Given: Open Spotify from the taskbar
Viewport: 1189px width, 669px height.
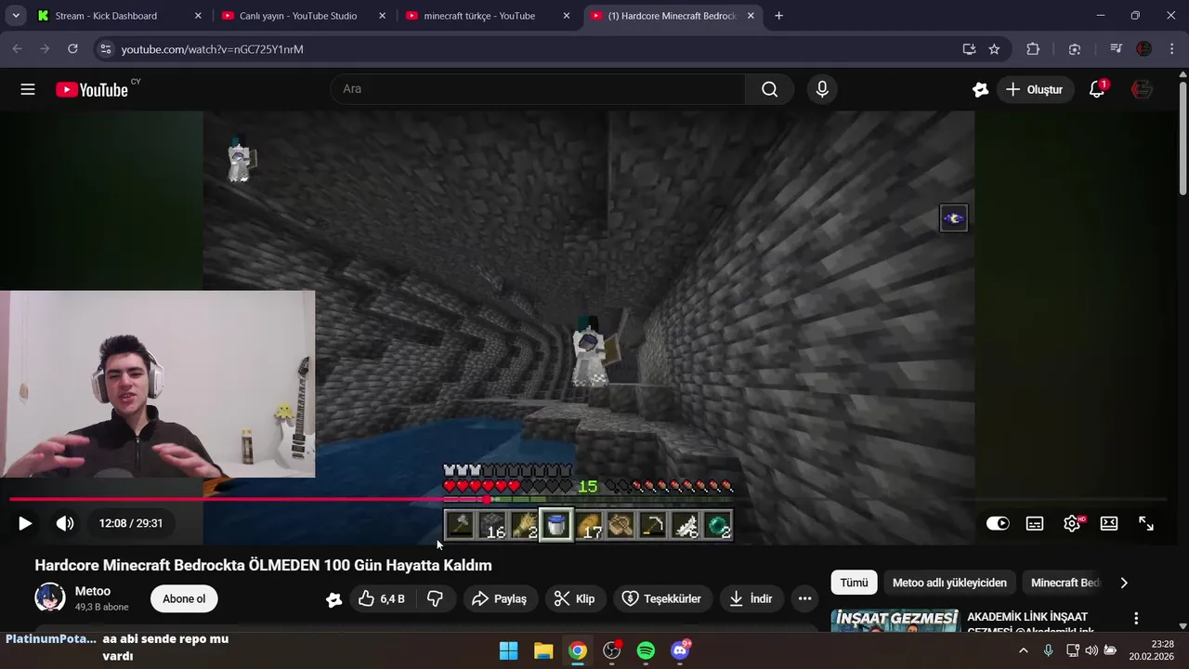Looking at the screenshot, I should pos(647,650).
